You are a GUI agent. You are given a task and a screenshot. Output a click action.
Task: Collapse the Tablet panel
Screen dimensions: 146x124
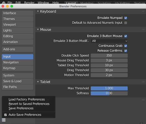pos(38,82)
